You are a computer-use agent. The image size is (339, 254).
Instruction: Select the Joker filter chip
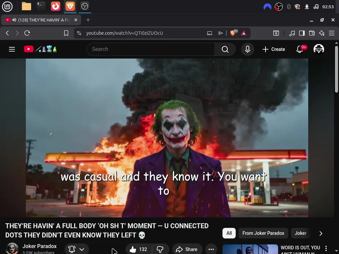[301, 233]
